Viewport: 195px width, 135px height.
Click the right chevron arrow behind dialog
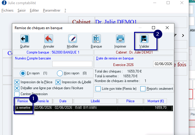[x=183, y=36]
